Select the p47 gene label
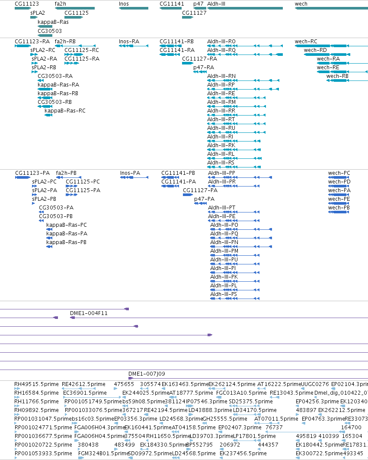Screen dimensions: 368x460 click(198, 4)
